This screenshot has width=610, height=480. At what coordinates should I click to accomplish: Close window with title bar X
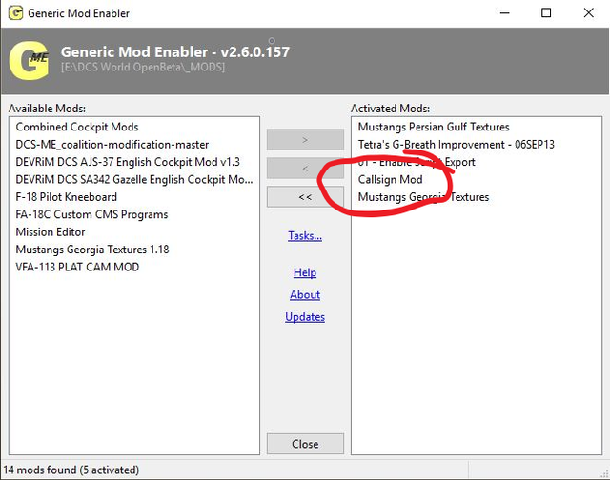tap(589, 13)
